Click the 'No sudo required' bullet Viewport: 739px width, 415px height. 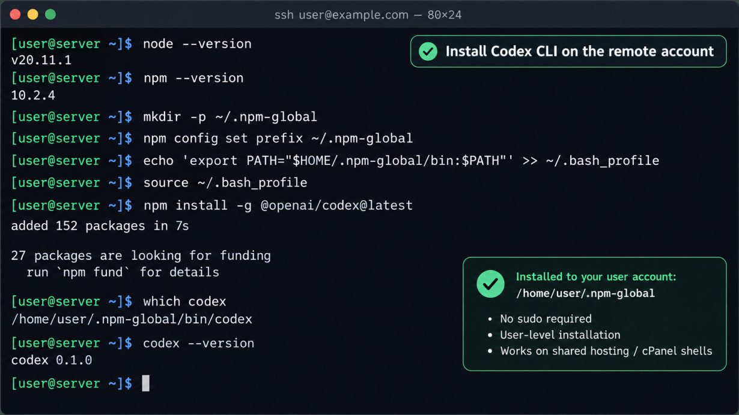(546, 318)
